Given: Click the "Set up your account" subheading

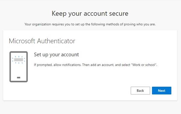Looking at the screenshot, I should click(x=56, y=55).
